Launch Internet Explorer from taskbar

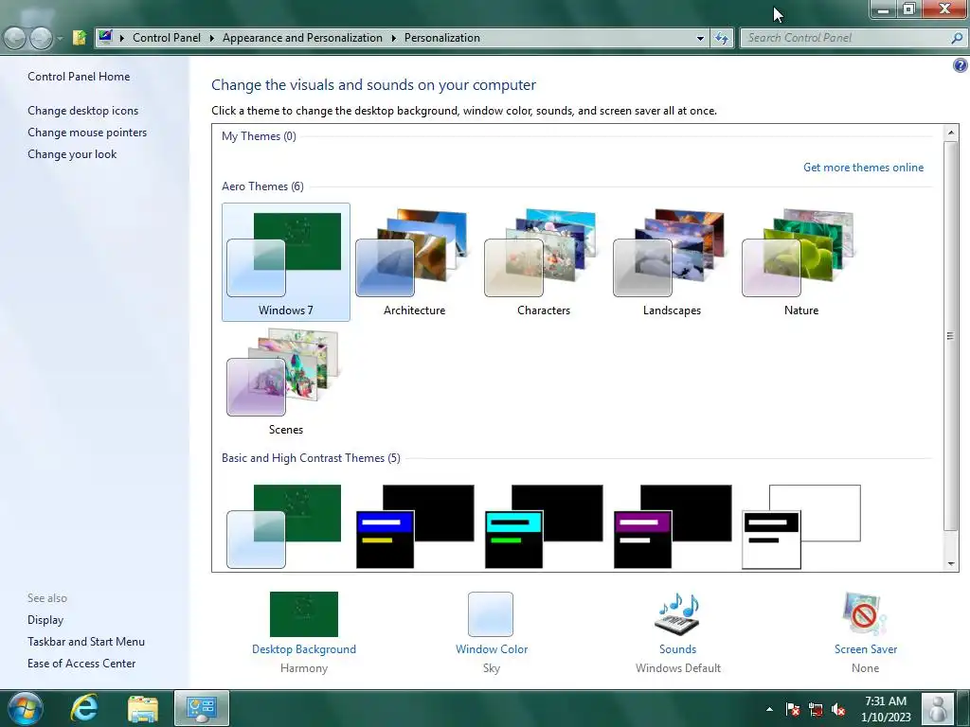(x=84, y=708)
